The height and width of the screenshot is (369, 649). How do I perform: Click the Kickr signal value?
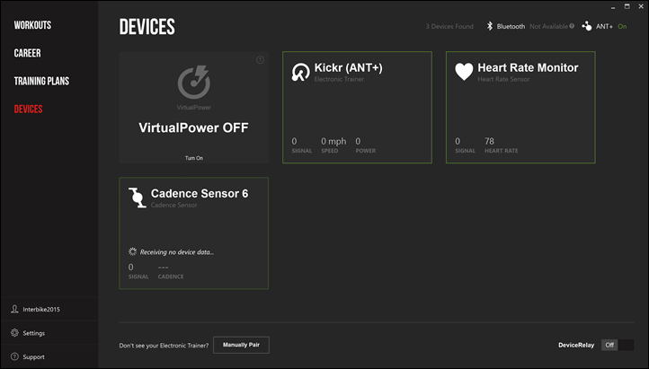point(294,141)
